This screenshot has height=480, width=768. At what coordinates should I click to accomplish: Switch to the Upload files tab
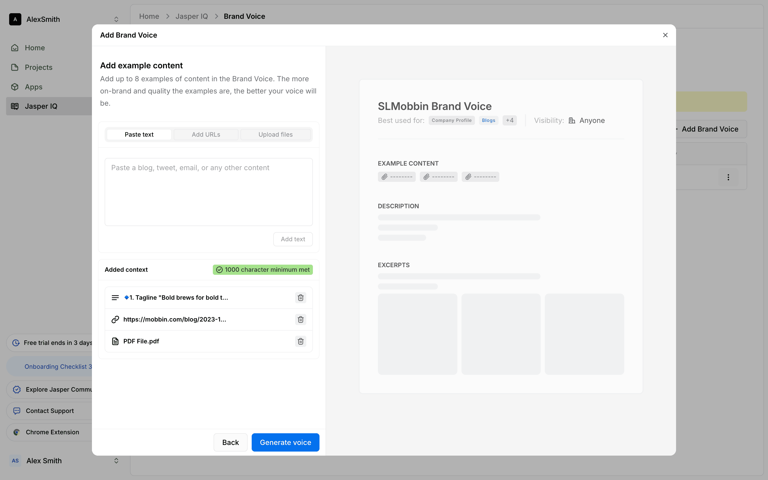(275, 135)
